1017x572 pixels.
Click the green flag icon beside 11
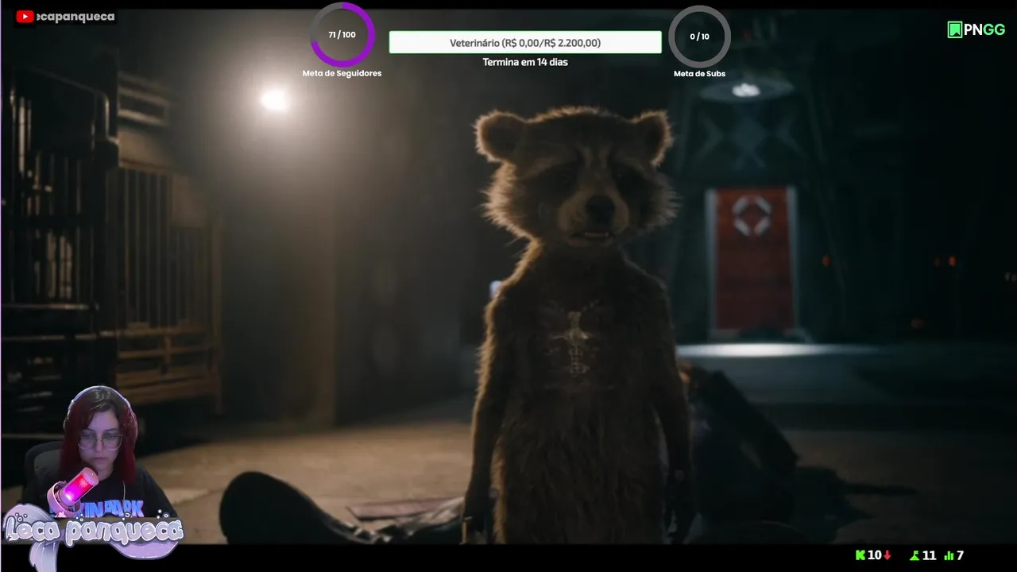point(915,555)
